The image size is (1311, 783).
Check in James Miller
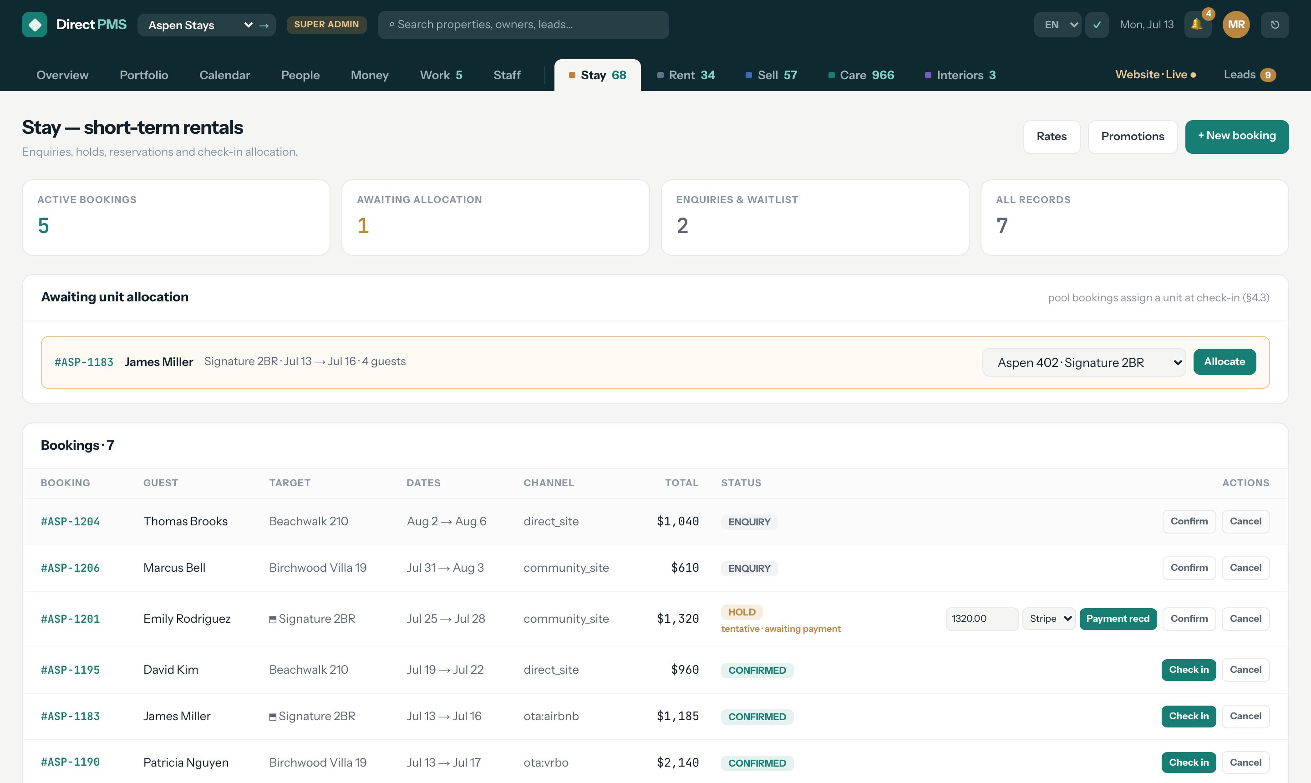pos(1188,716)
